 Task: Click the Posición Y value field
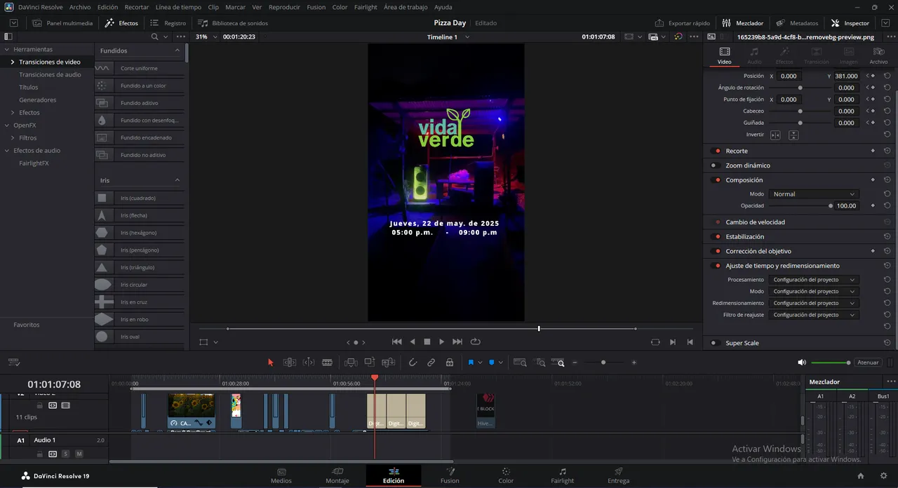[847, 76]
